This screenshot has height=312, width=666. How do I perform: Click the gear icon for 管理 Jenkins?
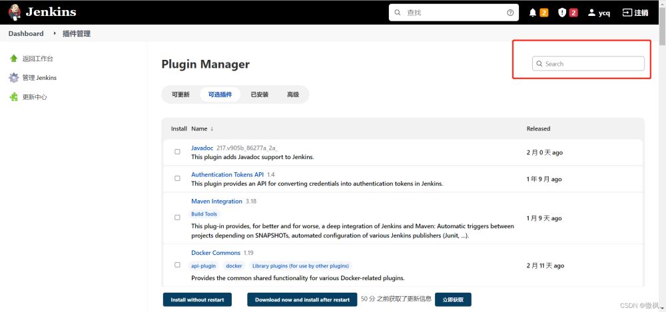13,78
